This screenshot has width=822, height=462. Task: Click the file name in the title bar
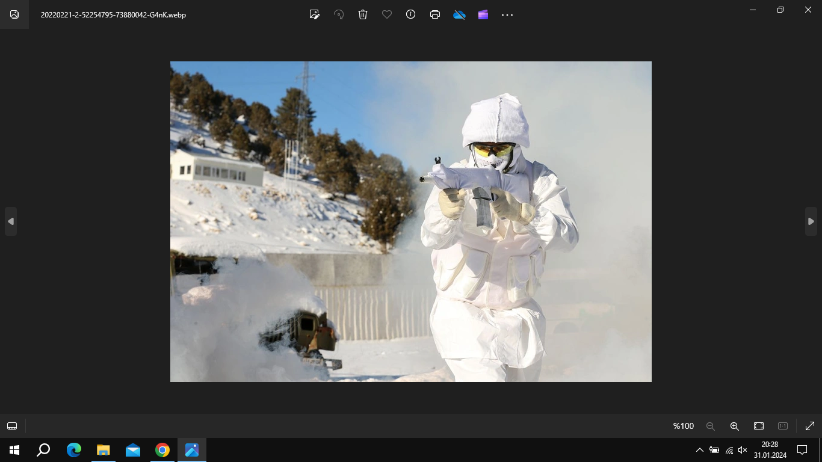point(113,14)
